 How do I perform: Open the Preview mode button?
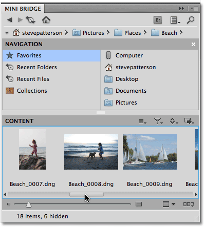pos(166,204)
